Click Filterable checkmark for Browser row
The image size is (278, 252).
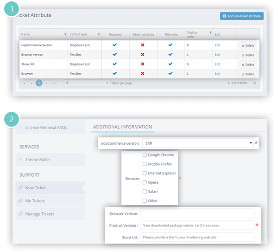[x=171, y=73]
